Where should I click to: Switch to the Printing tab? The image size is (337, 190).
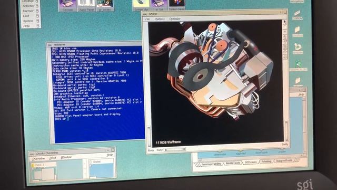266,161
